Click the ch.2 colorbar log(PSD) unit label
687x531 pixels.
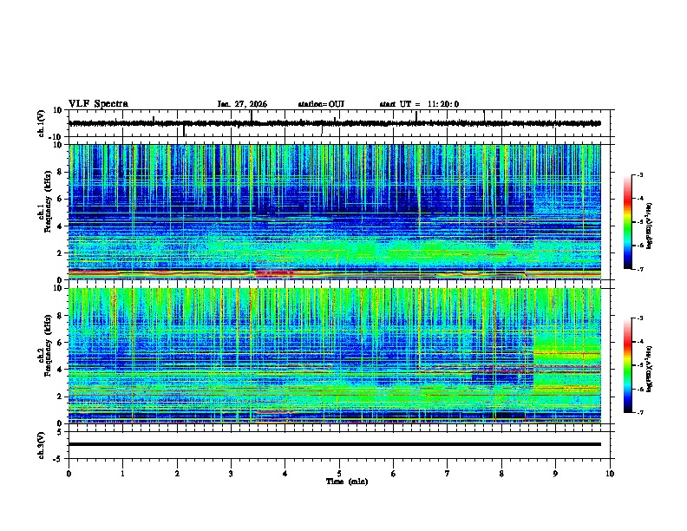(650, 369)
